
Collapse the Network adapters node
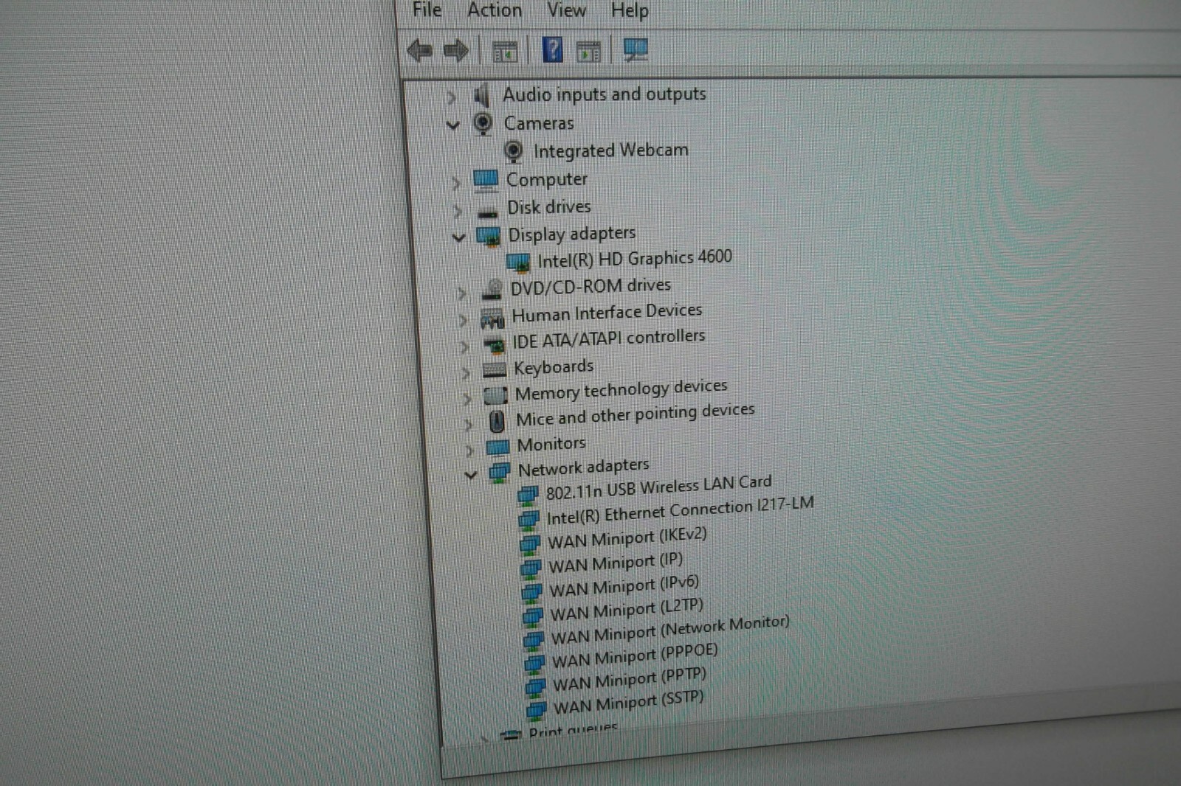coord(471,476)
